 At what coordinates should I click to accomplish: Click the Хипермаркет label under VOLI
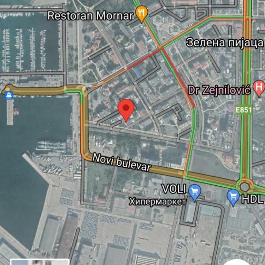point(157,202)
